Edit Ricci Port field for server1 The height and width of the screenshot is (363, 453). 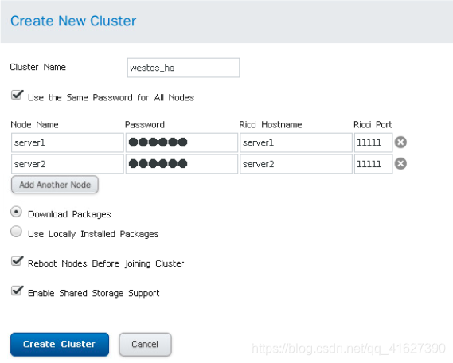(x=373, y=142)
